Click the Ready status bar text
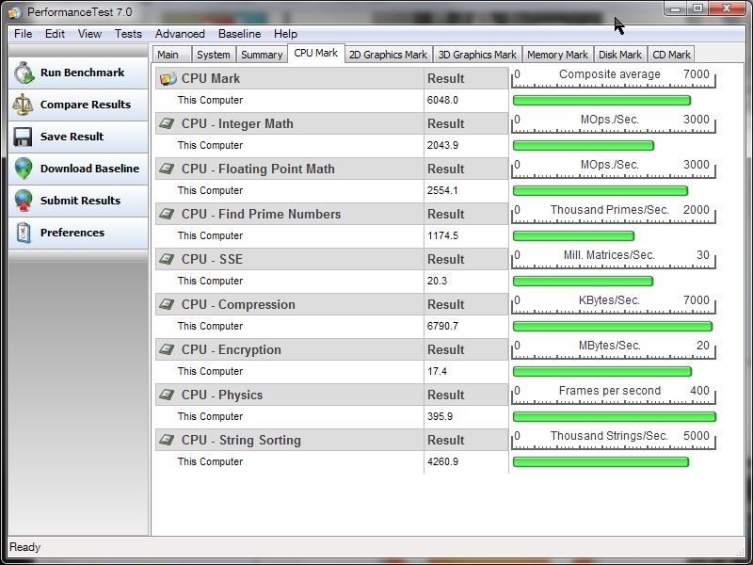The height and width of the screenshot is (565, 753). click(x=25, y=547)
